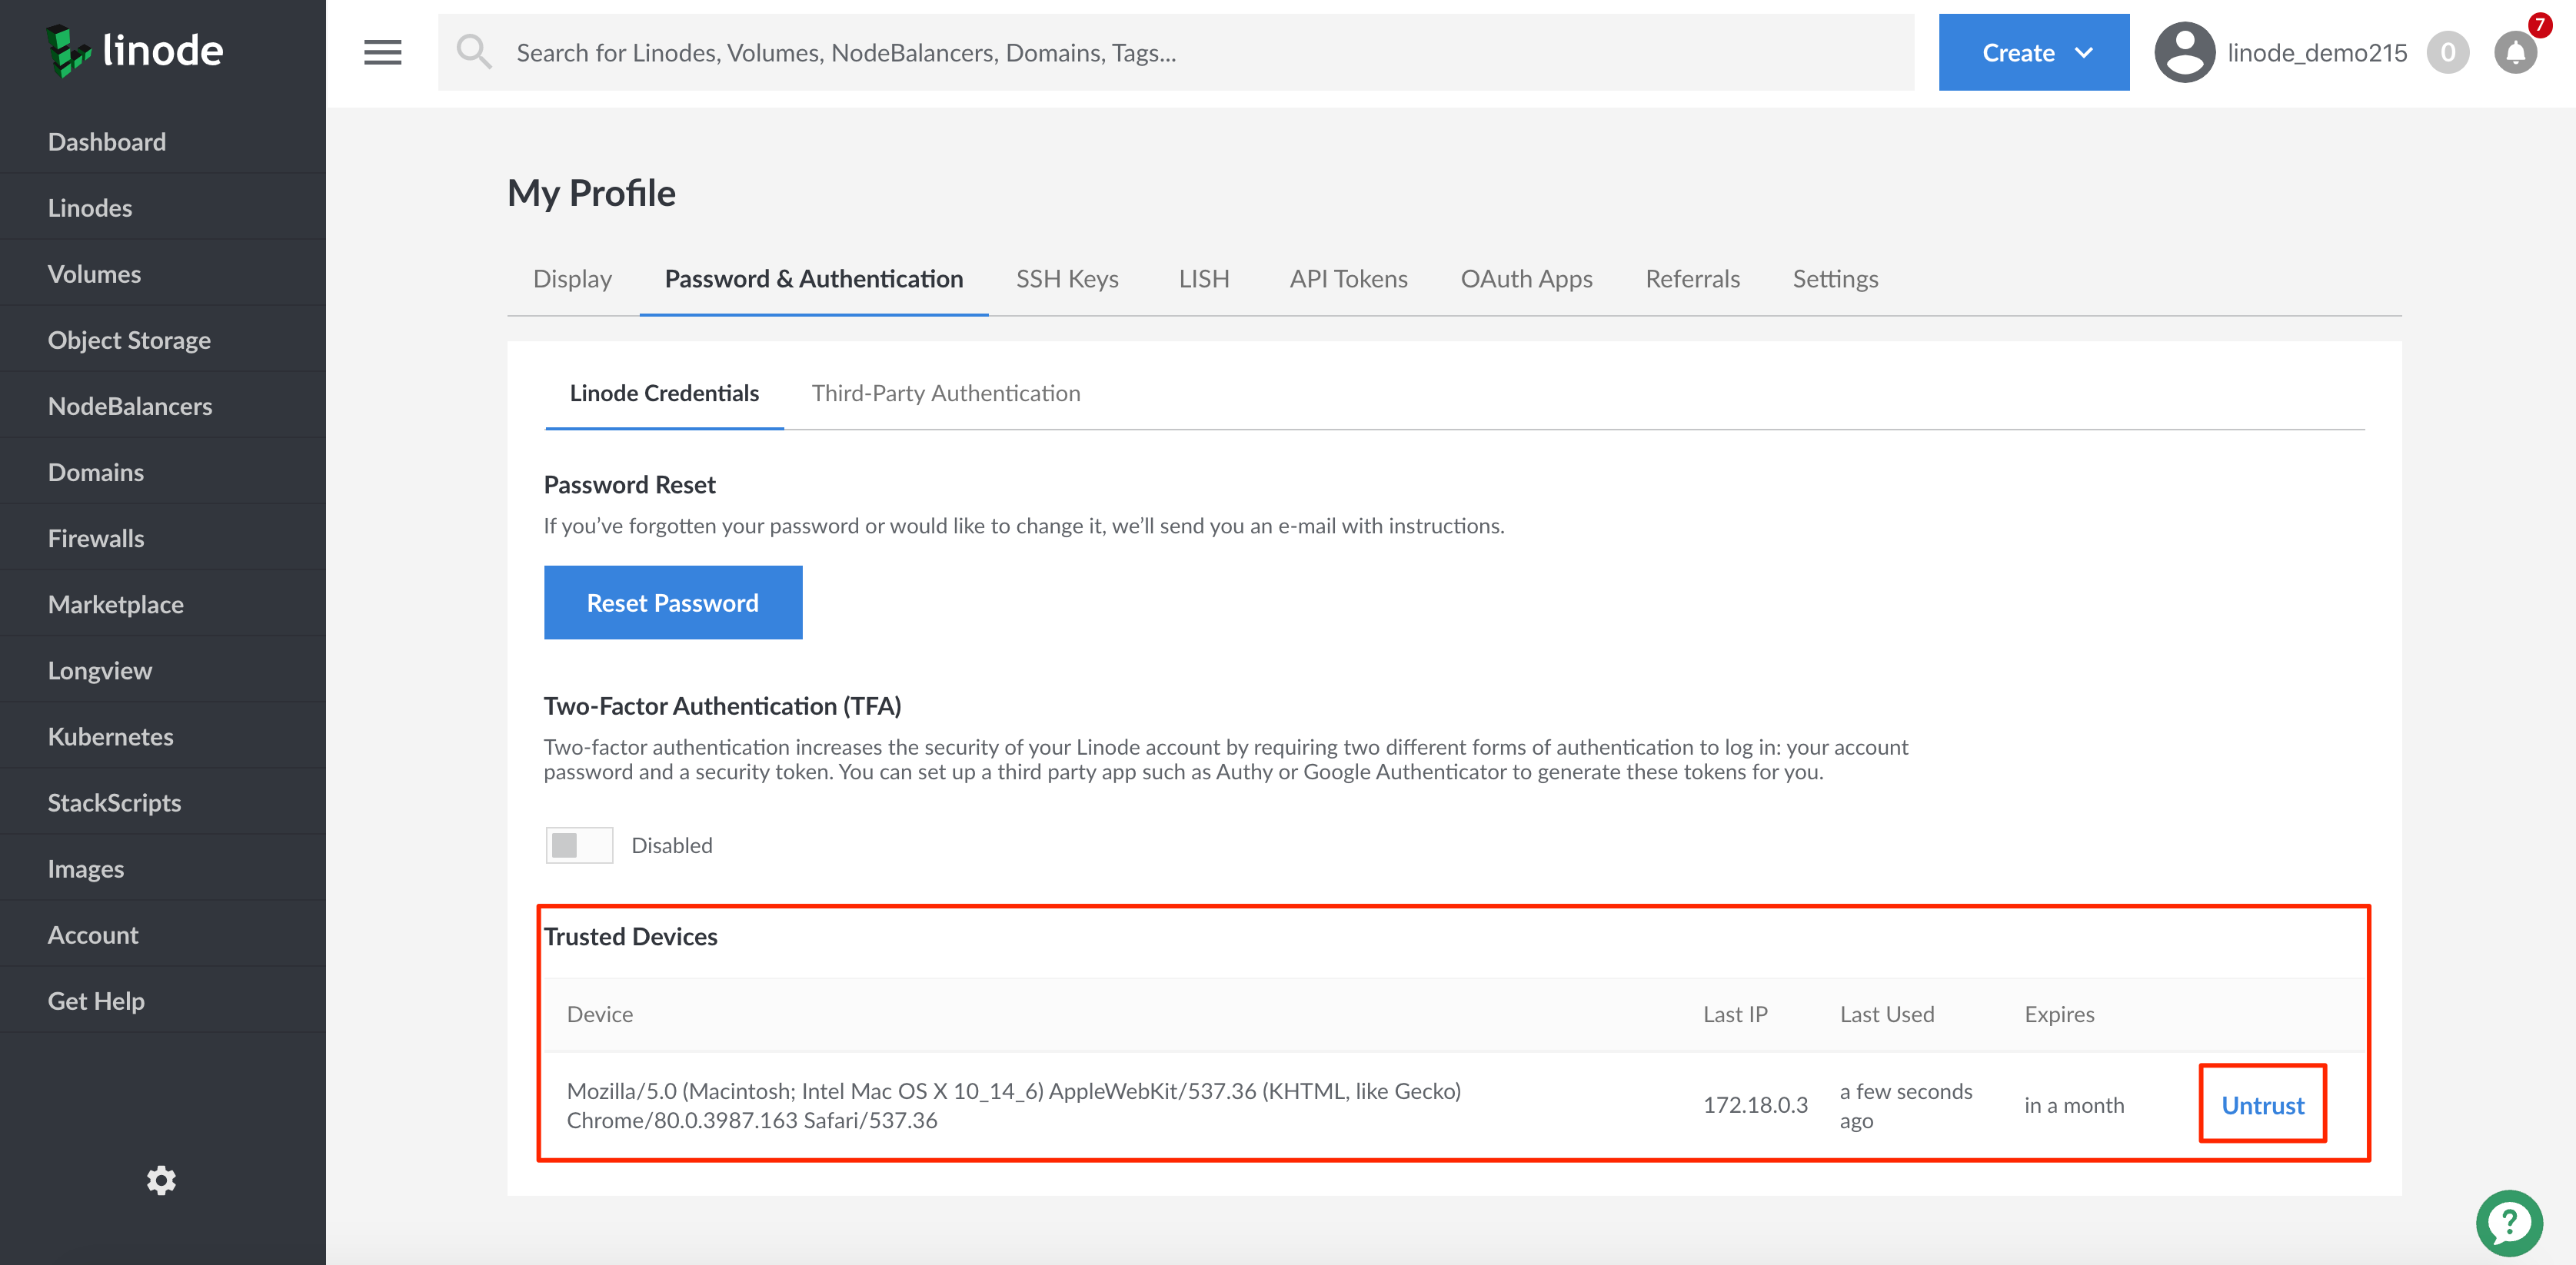The width and height of the screenshot is (2576, 1265).
Task: Go to Kubernetes in sidebar
Action: (x=110, y=736)
